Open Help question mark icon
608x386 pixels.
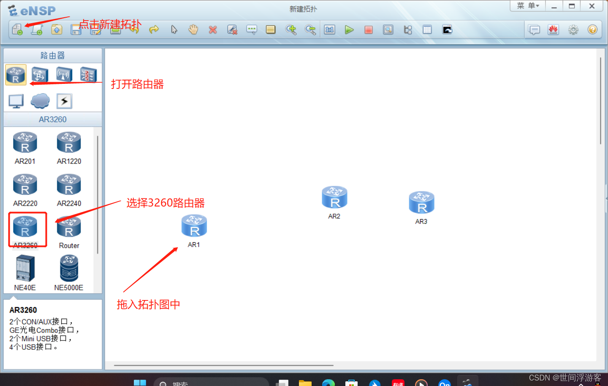(592, 30)
